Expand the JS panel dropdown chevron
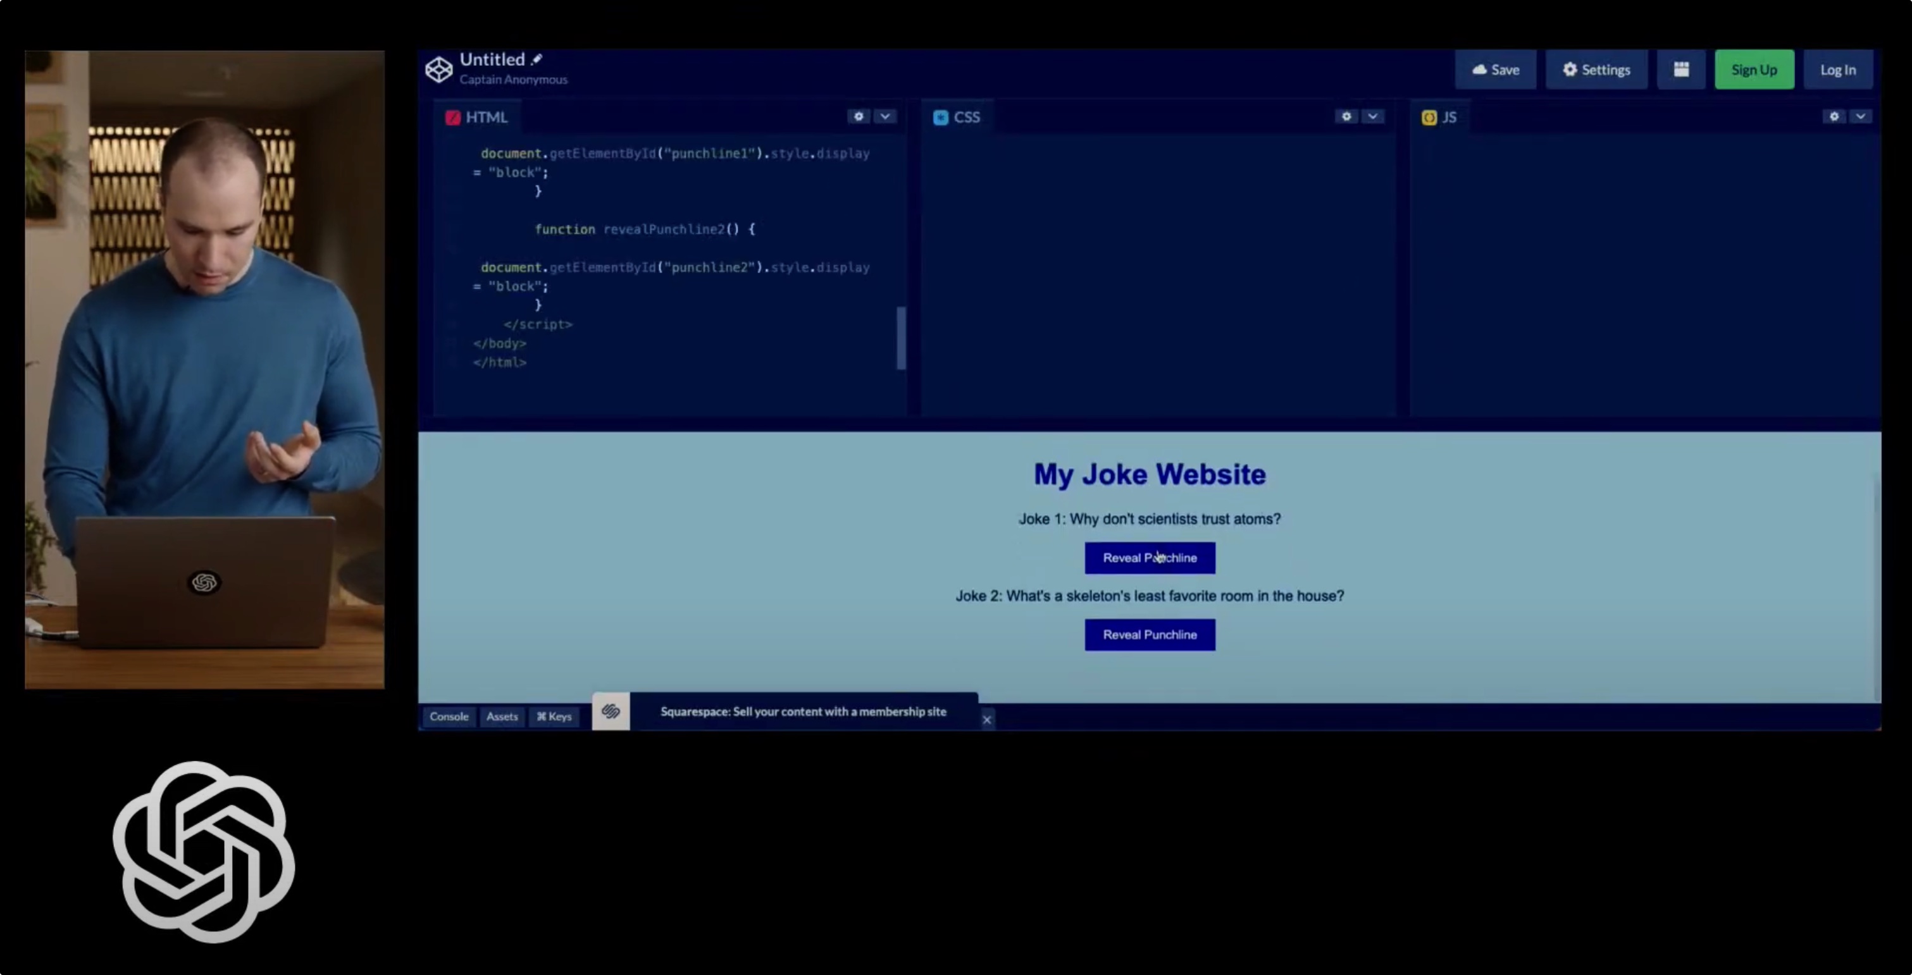This screenshot has height=975, width=1912. click(1861, 116)
